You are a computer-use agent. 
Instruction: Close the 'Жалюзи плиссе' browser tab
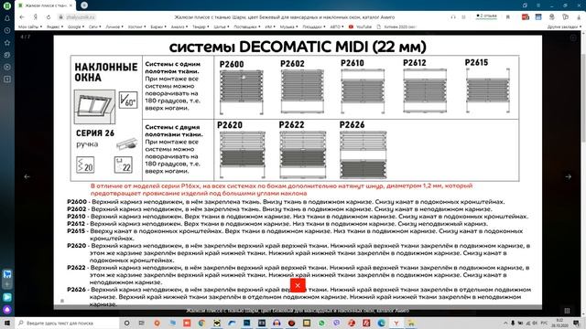[x=71, y=5]
